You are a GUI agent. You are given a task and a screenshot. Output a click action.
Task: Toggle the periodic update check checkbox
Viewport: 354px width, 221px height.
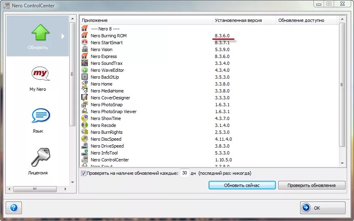pyautogui.click(x=83, y=173)
